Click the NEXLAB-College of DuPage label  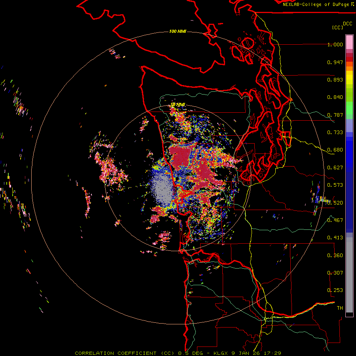click(x=315, y=4)
